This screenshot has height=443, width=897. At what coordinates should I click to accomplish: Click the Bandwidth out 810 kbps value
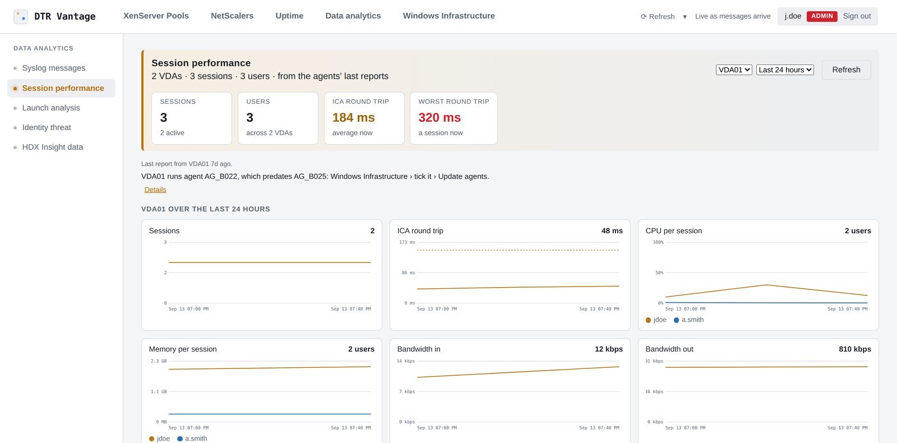click(855, 349)
